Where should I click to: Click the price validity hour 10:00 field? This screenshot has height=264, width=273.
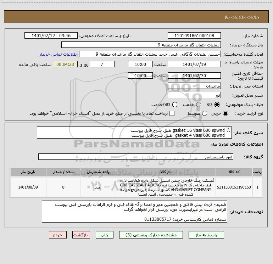click(x=140, y=75)
